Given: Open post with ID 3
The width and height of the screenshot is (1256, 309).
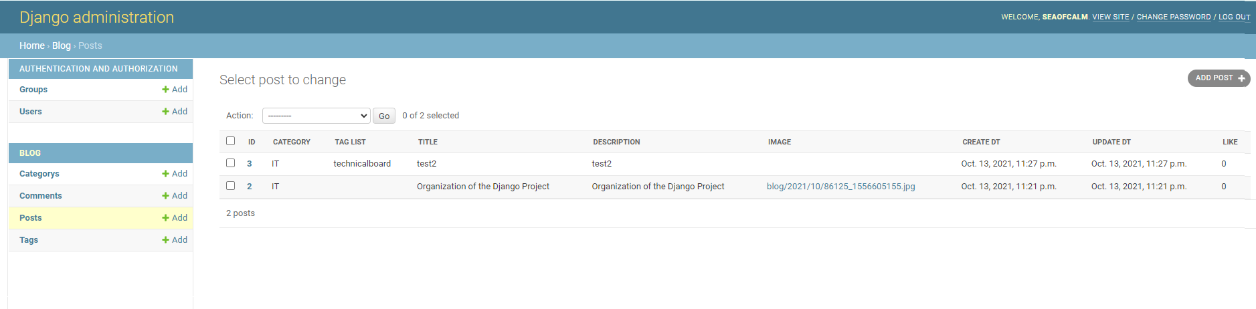Looking at the screenshot, I should coord(250,164).
